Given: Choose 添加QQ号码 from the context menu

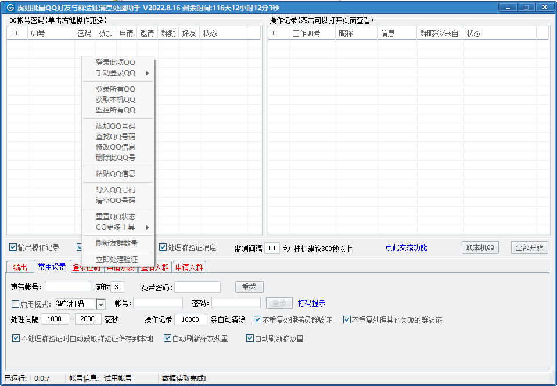Looking at the screenshot, I should (118, 126).
